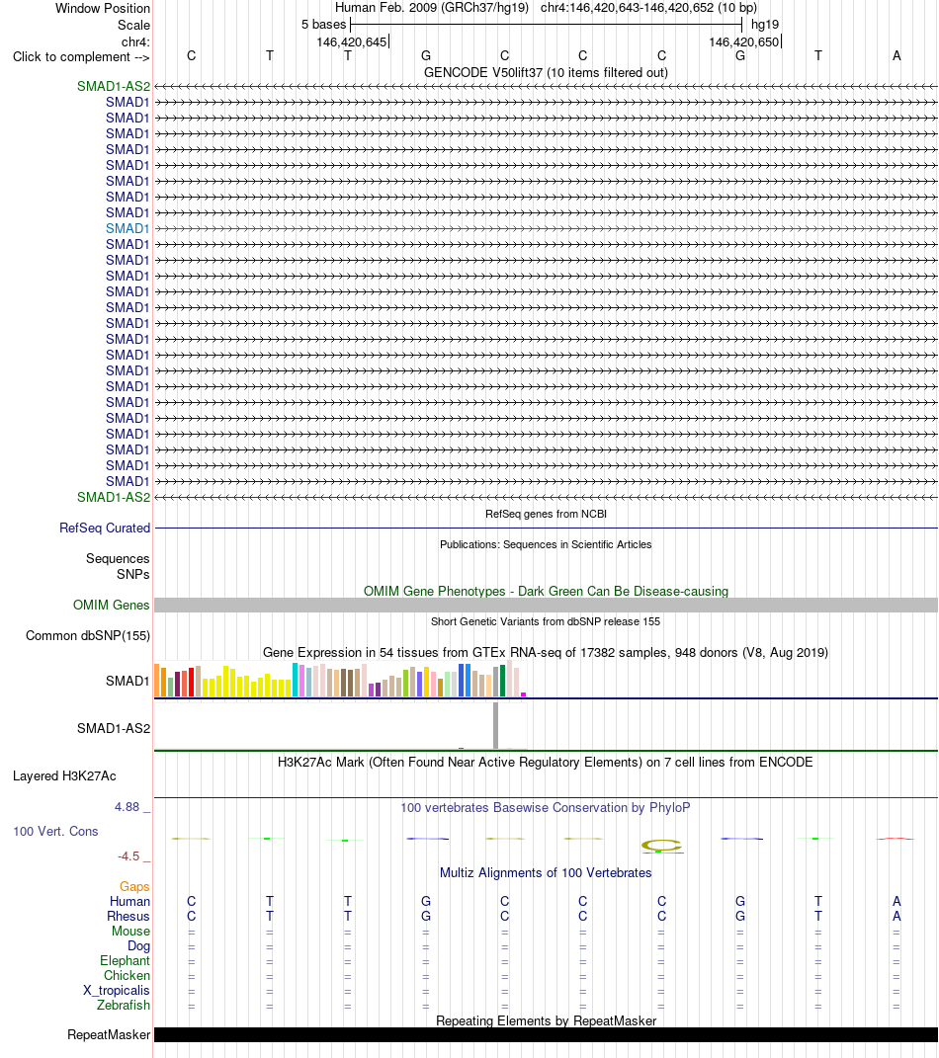This screenshot has width=939, height=1058.
Task: Click the tall gray SMAD1-AS2 expression bar
Action: 495,725
